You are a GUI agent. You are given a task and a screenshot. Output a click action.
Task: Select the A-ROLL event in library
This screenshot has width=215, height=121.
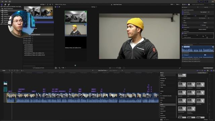coord(6,10)
